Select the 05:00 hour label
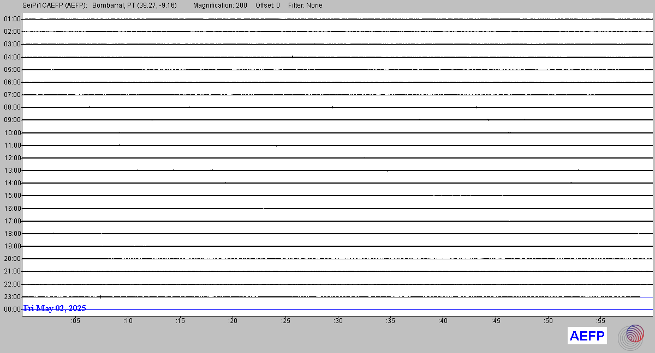This screenshot has height=353, width=655. click(12, 70)
